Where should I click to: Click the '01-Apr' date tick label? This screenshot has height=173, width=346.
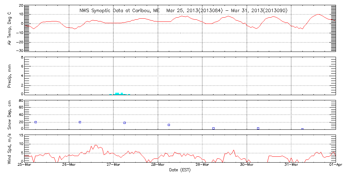pos(336,165)
